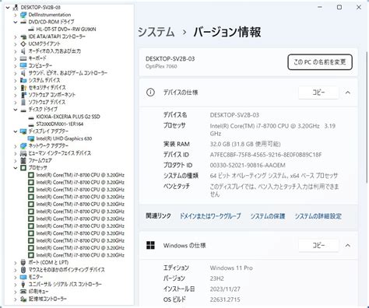The image size is (369, 308).
Task: Open システムの保護 link
Action: tap(268, 216)
